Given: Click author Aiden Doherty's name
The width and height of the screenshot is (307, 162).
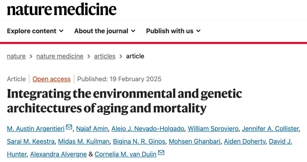Looking at the screenshot, I should click(x=244, y=141).
